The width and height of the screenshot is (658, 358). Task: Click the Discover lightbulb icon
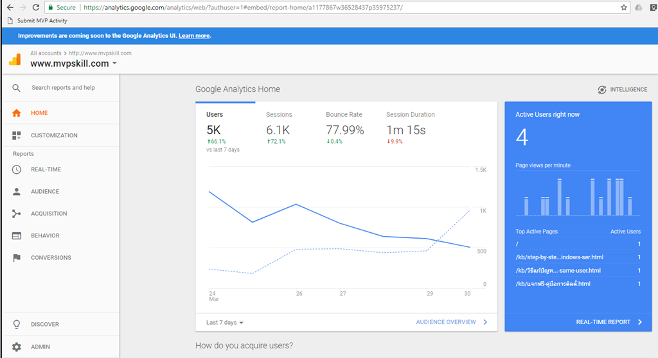16,324
